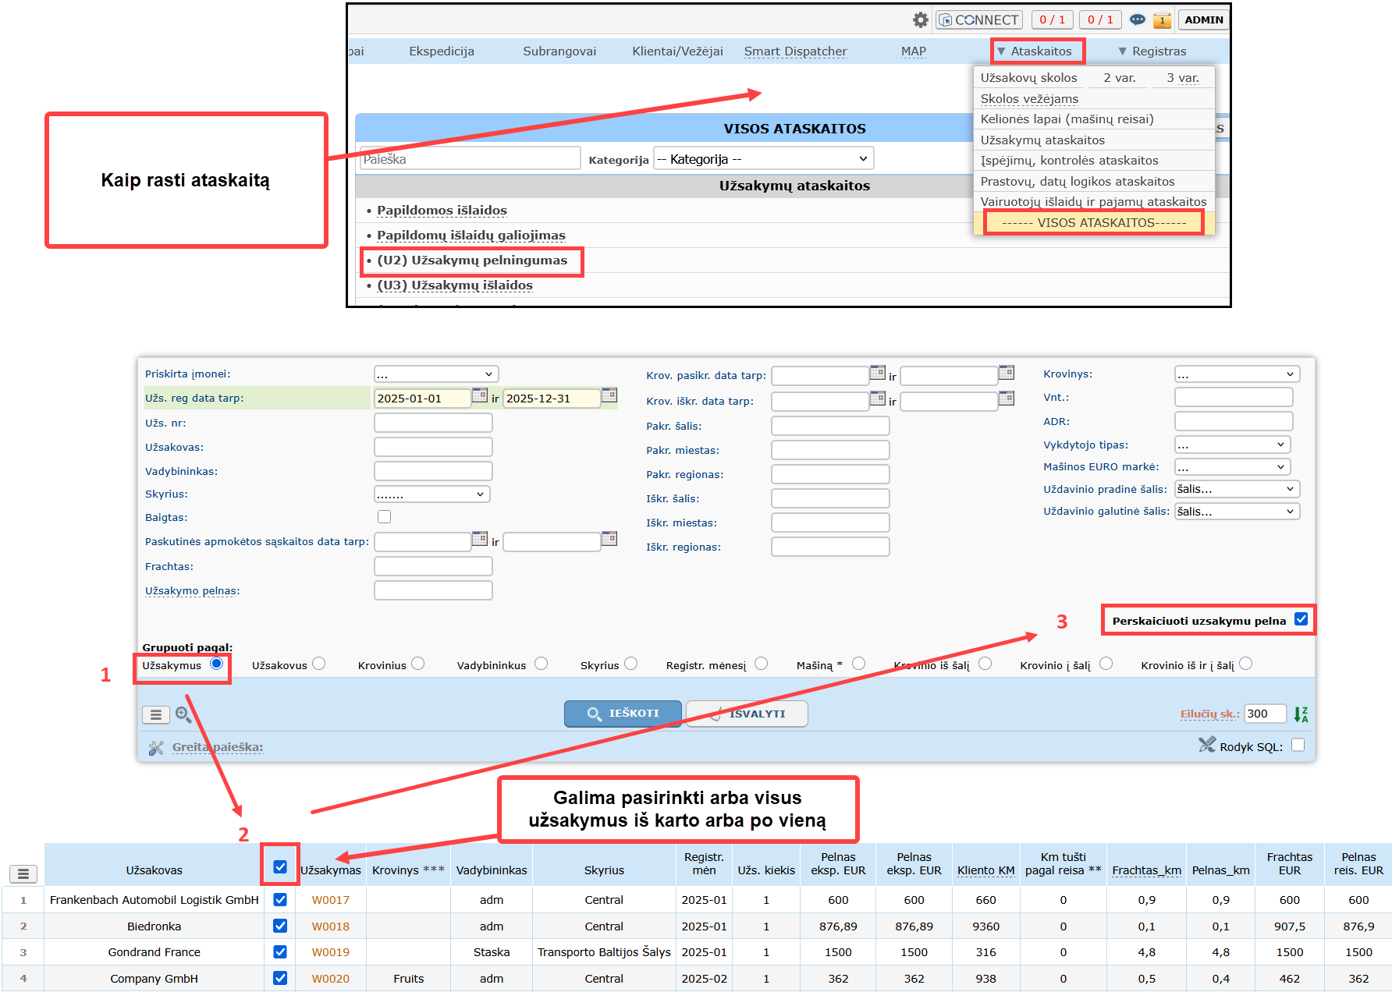The image size is (1392, 992).
Task: Click the A-Z sort order icon
Action: tap(1301, 714)
